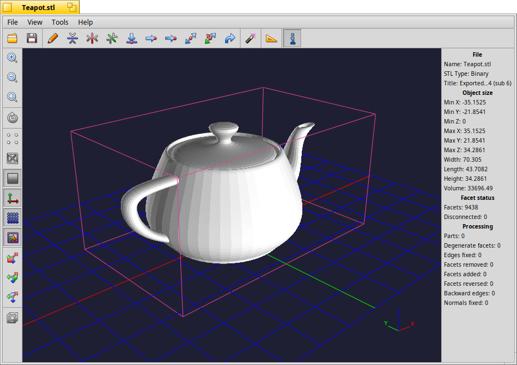Select the orange ruler measure tool

tap(271, 38)
